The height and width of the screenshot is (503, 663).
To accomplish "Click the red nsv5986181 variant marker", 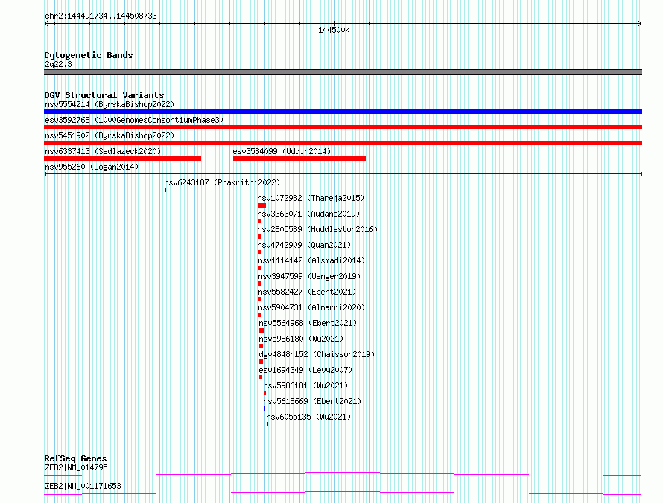I will 264,393.
